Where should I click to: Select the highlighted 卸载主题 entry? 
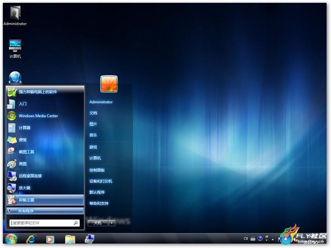45,200
